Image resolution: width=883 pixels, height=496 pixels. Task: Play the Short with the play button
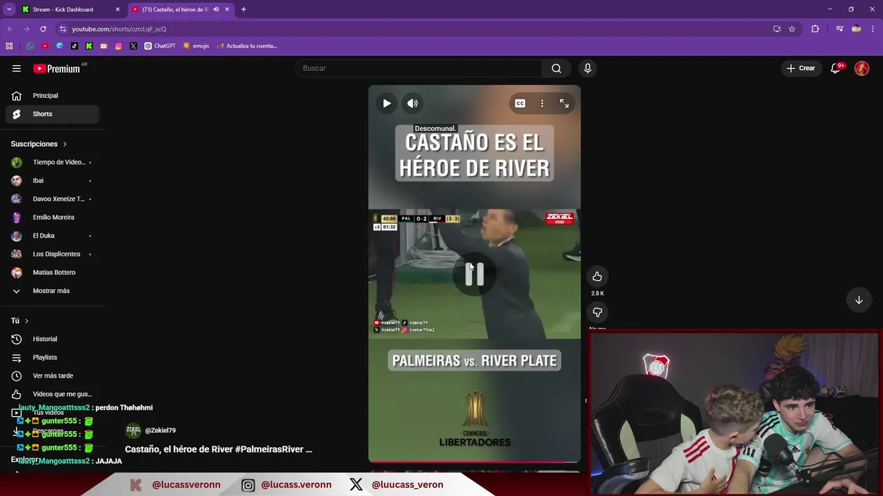coord(386,103)
